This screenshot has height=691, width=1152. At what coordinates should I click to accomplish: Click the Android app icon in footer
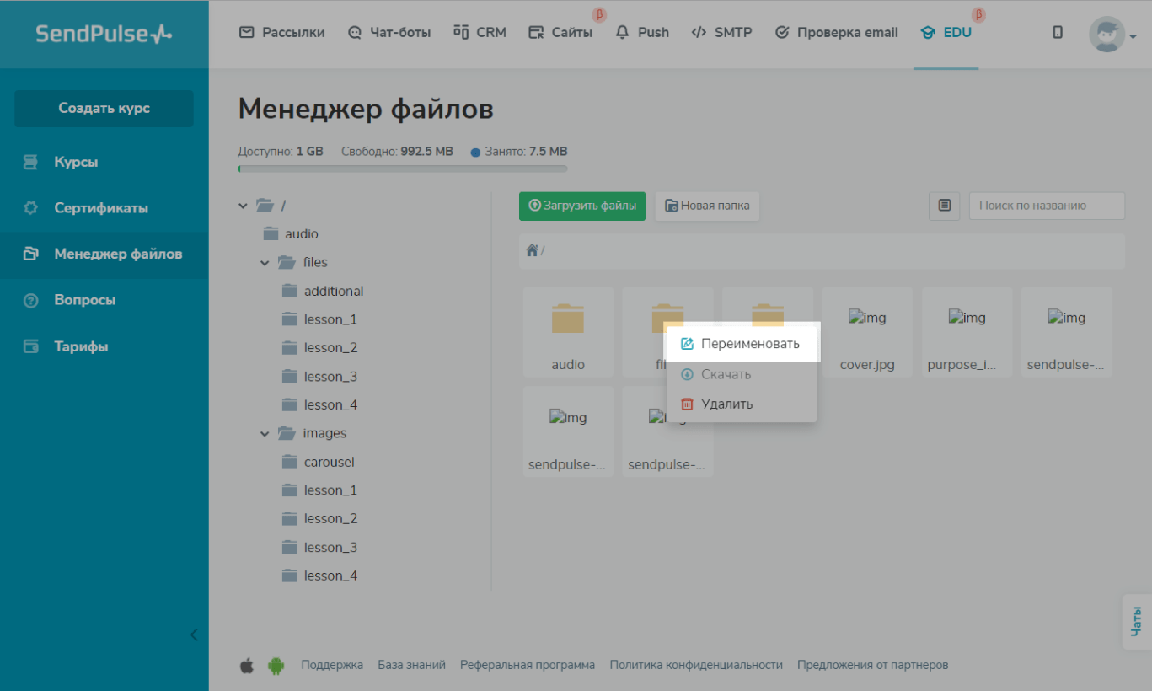click(276, 666)
